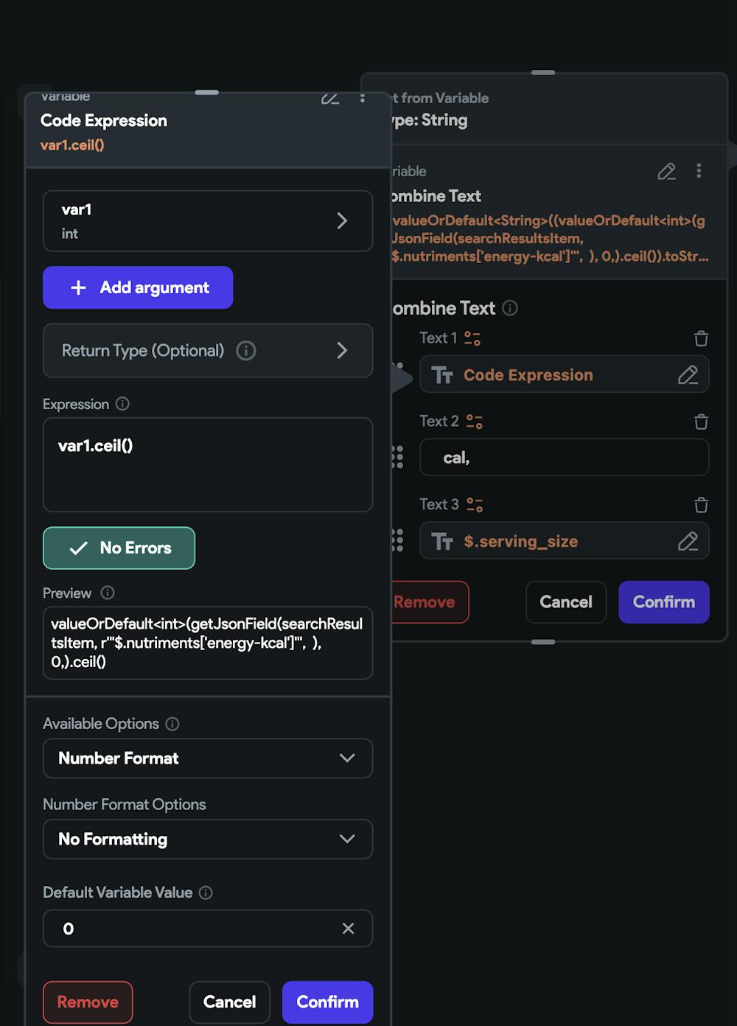This screenshot has height=1026, width=737.
Task: Delete Text 2 using its trash icon
Action: (x=701, y=422)
